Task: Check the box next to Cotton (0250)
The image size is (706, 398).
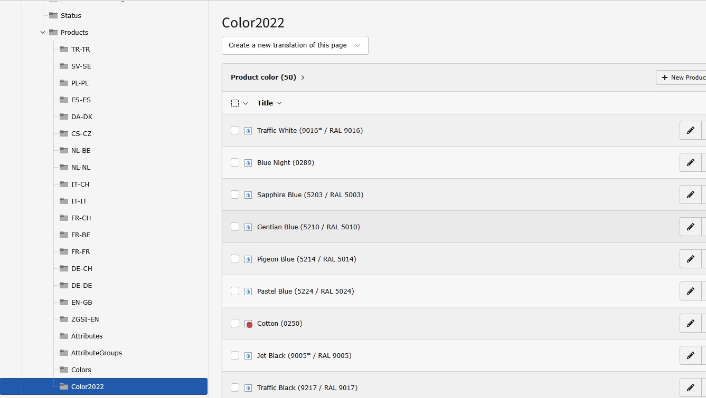Action: (235, 323)
